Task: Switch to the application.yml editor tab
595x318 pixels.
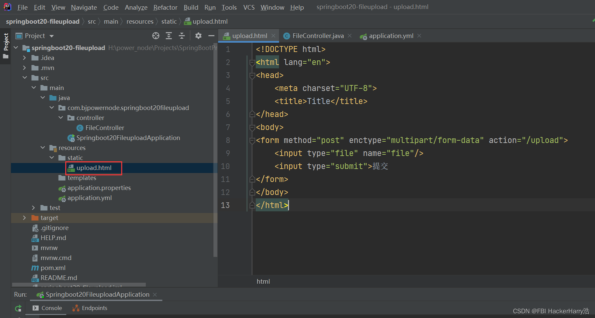Action: (x=391, y=36)
